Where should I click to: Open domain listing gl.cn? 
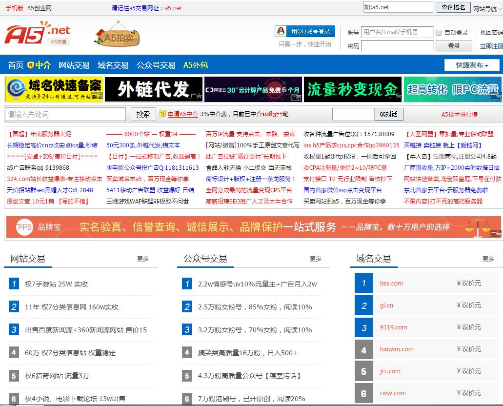coord(386,305)
